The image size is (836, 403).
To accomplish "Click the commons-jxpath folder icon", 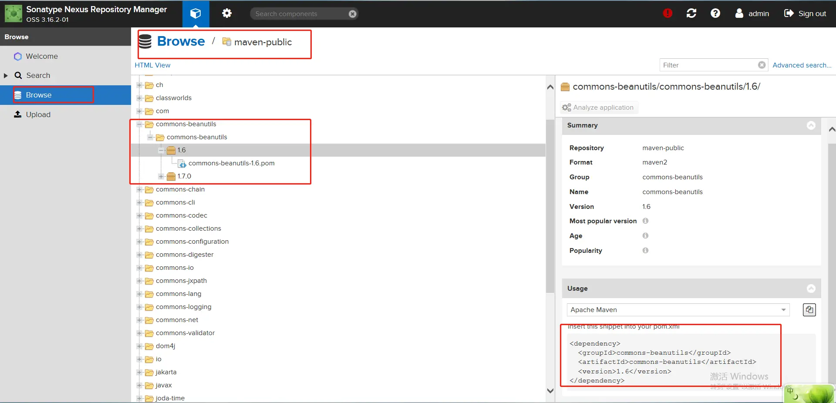I will tap(149, 281).
